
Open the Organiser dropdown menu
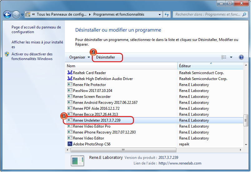click(79, 57)
